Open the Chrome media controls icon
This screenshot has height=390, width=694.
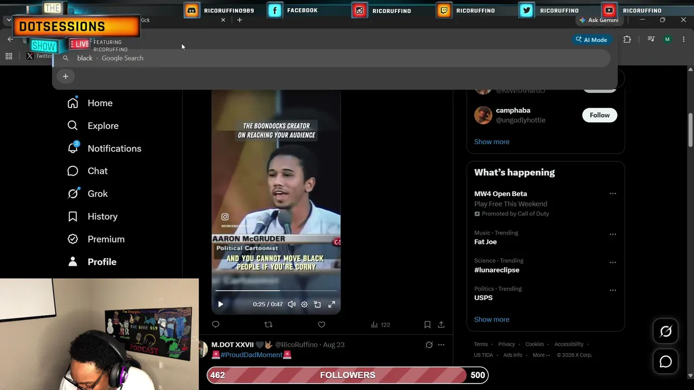[652, 40]
